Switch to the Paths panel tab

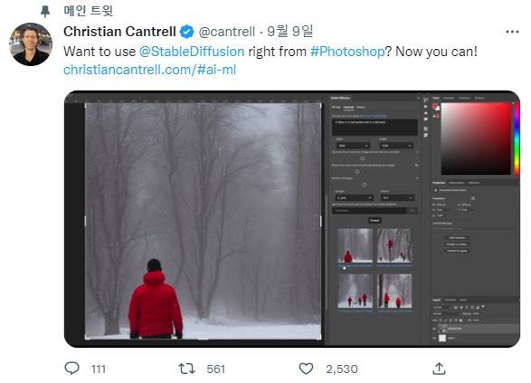tap(463, 300)
